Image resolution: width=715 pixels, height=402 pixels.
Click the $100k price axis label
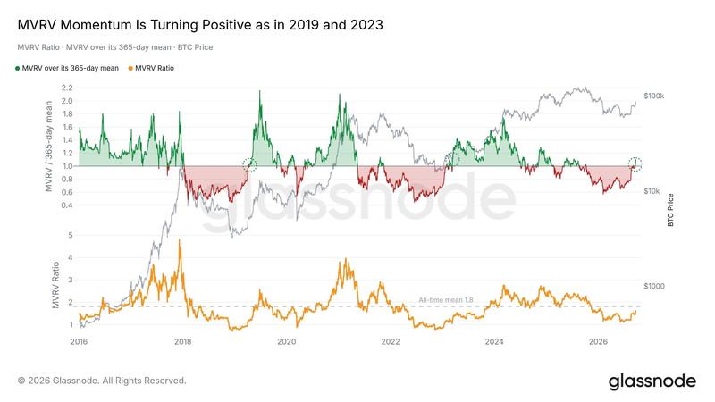pyautogui.click(x=654, y=96)
